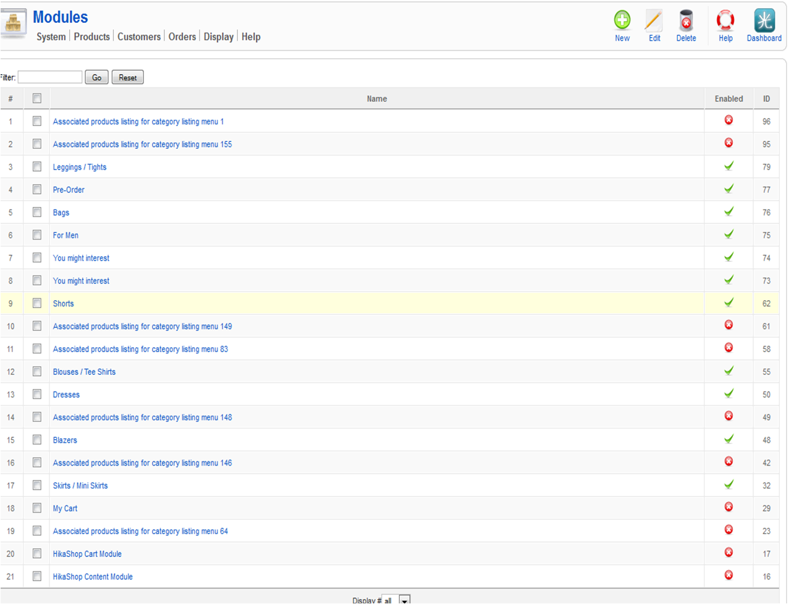Toggle the red disabled icon for row ID 42
791x604 pixels.
pyautogui.click(x=729, y=461)
